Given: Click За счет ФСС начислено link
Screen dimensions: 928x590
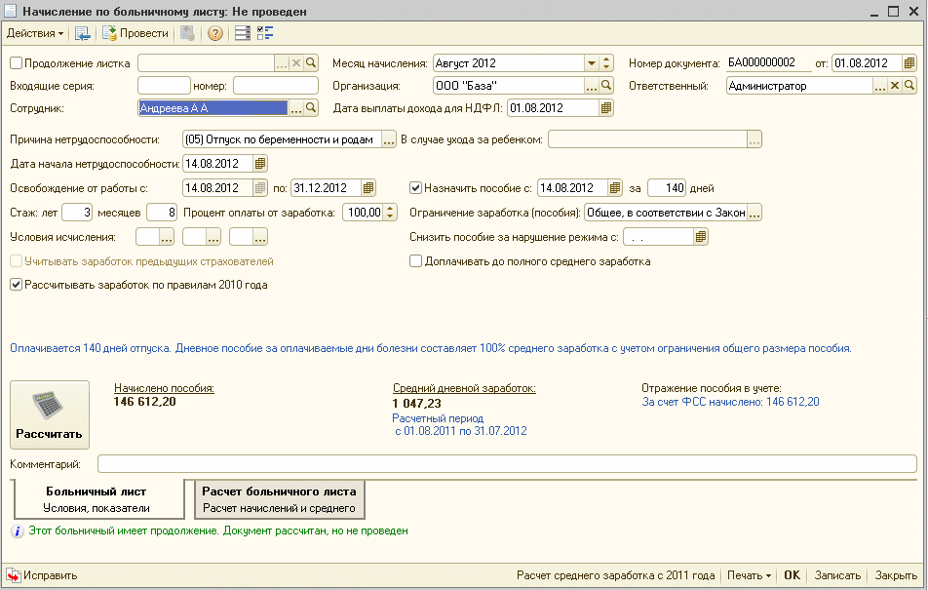Looking at the screenshot, I should tap(730, 402).
